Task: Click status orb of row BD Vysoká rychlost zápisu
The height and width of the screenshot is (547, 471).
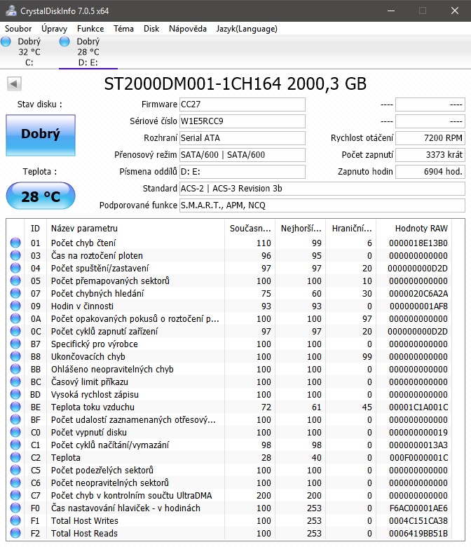Action: pos(15,394)
